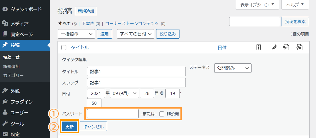Expand the 表示オプション panel
The height and width of the screenshot is (138, 316).
tap(257, 5)
